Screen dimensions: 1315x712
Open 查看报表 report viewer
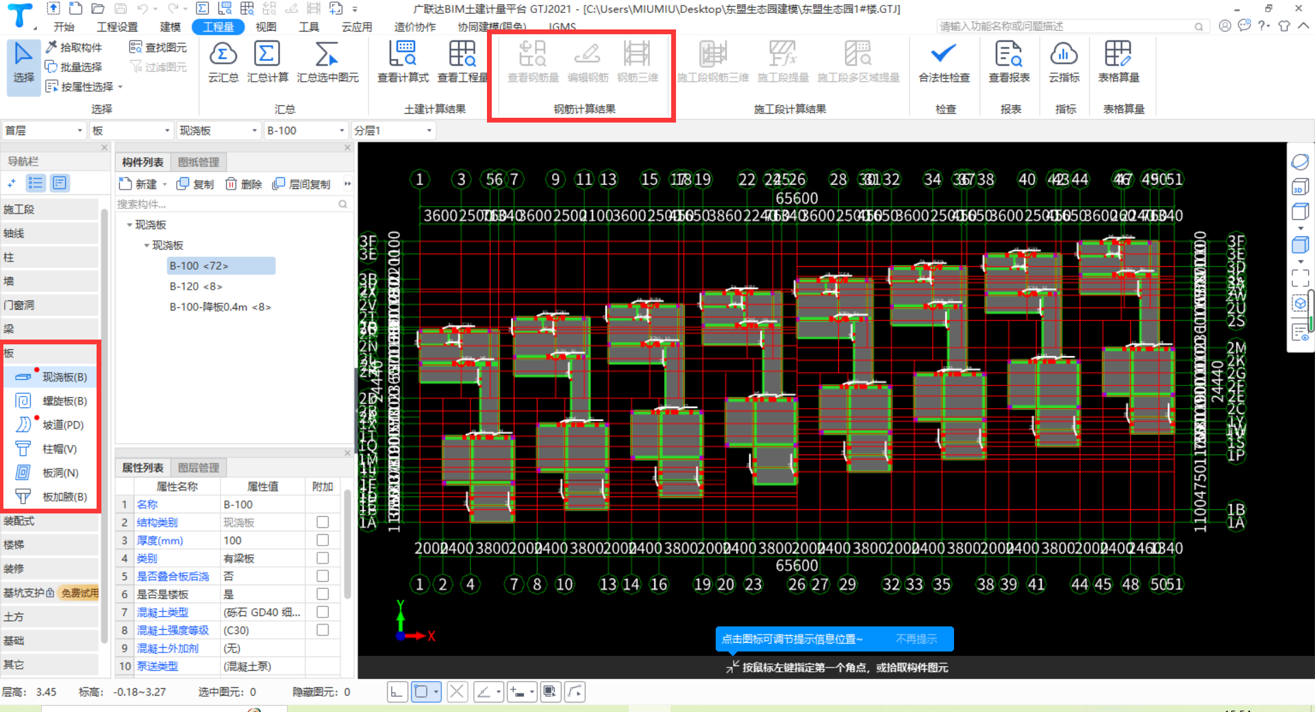(1009, 62)
